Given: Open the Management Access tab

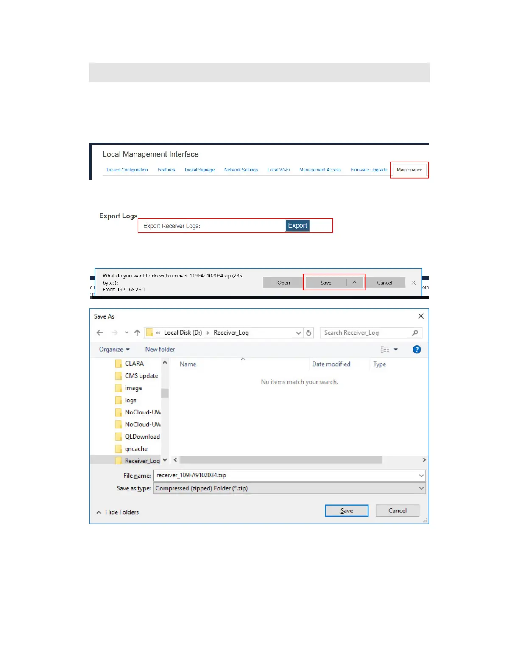Looking at the screenshot, I should 320,170.
